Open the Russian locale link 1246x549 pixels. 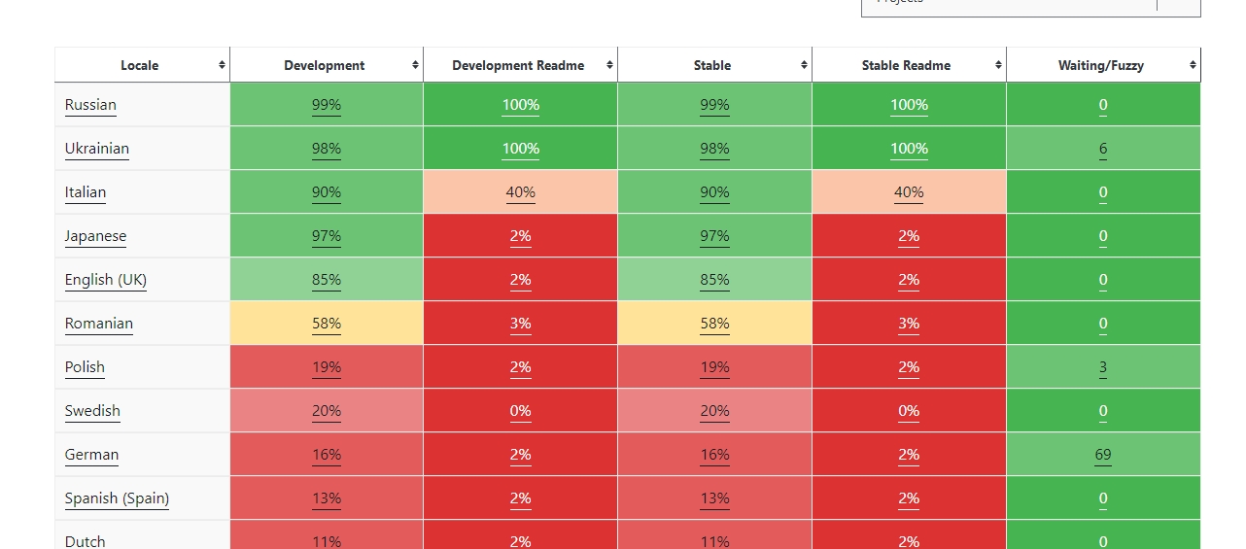(x=90, y=105)
